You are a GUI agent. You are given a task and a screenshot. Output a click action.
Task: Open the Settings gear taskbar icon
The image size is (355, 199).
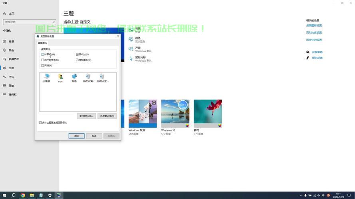(x=50, y=195)
